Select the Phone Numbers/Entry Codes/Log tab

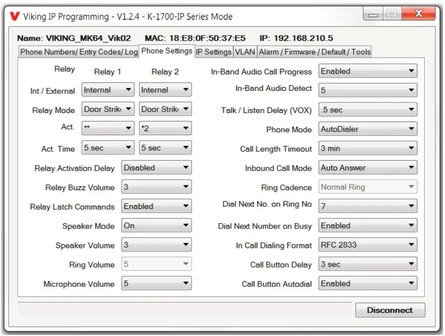(78, 51)
